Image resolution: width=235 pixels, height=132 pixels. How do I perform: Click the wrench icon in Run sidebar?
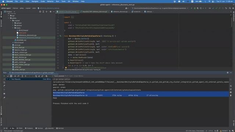point(4,86)
